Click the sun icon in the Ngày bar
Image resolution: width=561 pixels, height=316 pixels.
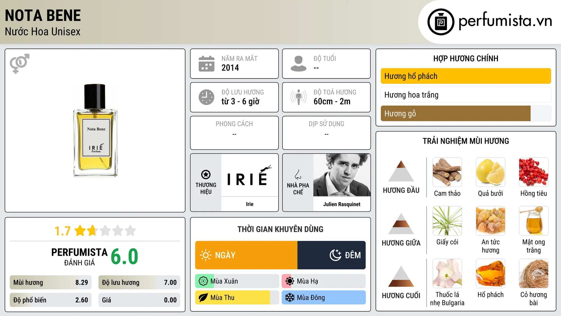pyautogui.click(x=205, y=255)
